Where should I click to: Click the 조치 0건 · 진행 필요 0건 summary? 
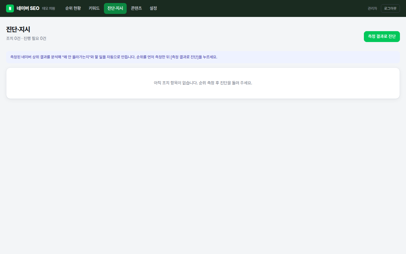click(x=26, y=39)
